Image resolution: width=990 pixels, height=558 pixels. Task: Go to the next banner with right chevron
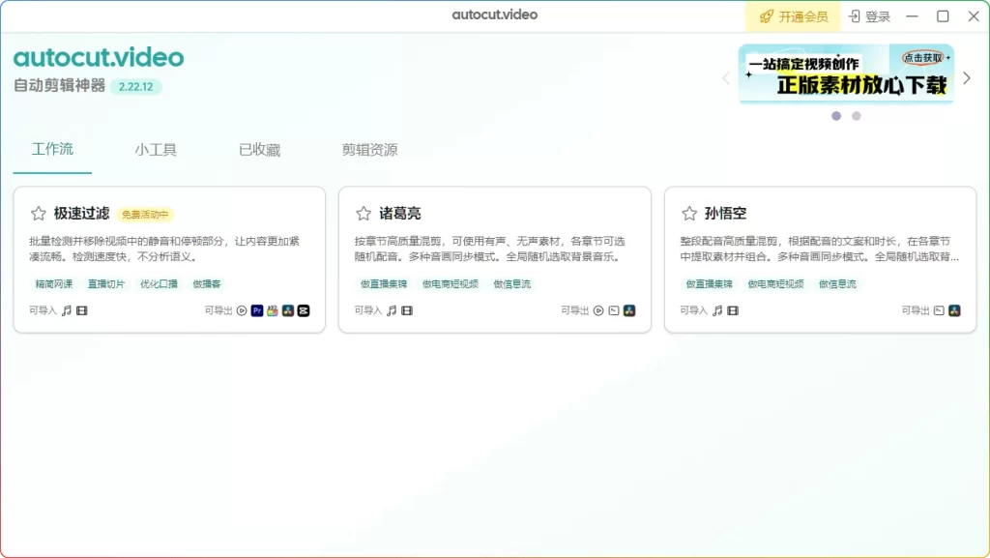coord(966,78)
